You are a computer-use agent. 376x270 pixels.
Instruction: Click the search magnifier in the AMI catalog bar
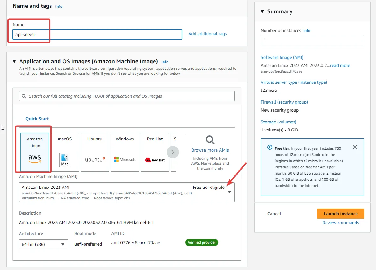24,96
